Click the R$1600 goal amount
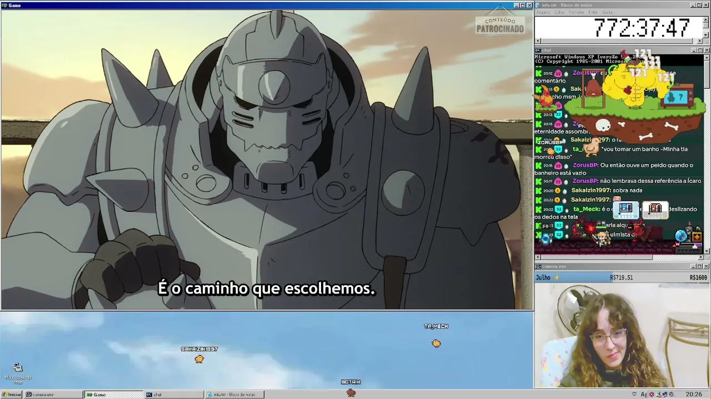Viewport: 711px width, 399px height. tap(698, 278)
